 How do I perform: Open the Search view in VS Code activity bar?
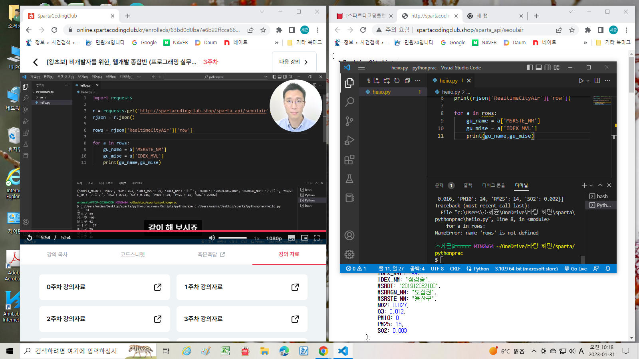click(x=349, y=102)
